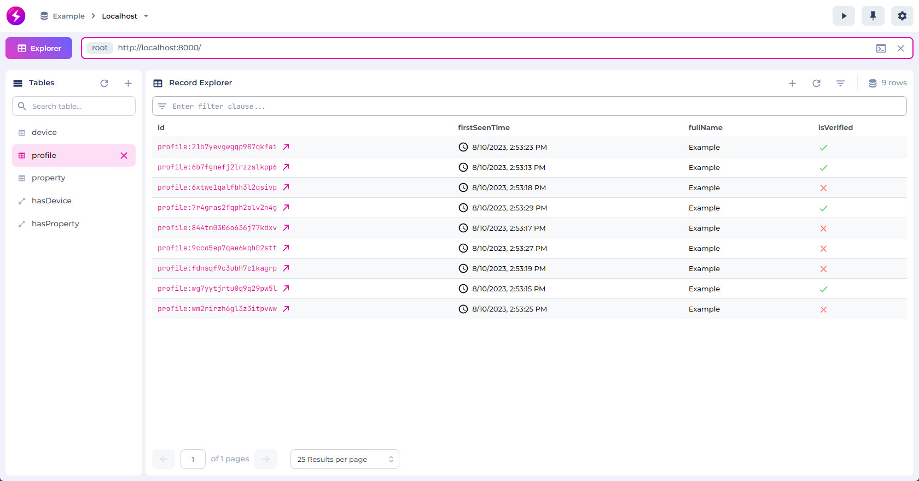Click the id column header
This screenshot has height=481, width=919.
coord(161,127)
